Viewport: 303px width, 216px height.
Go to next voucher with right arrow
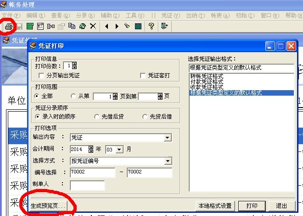click(117, 26)
